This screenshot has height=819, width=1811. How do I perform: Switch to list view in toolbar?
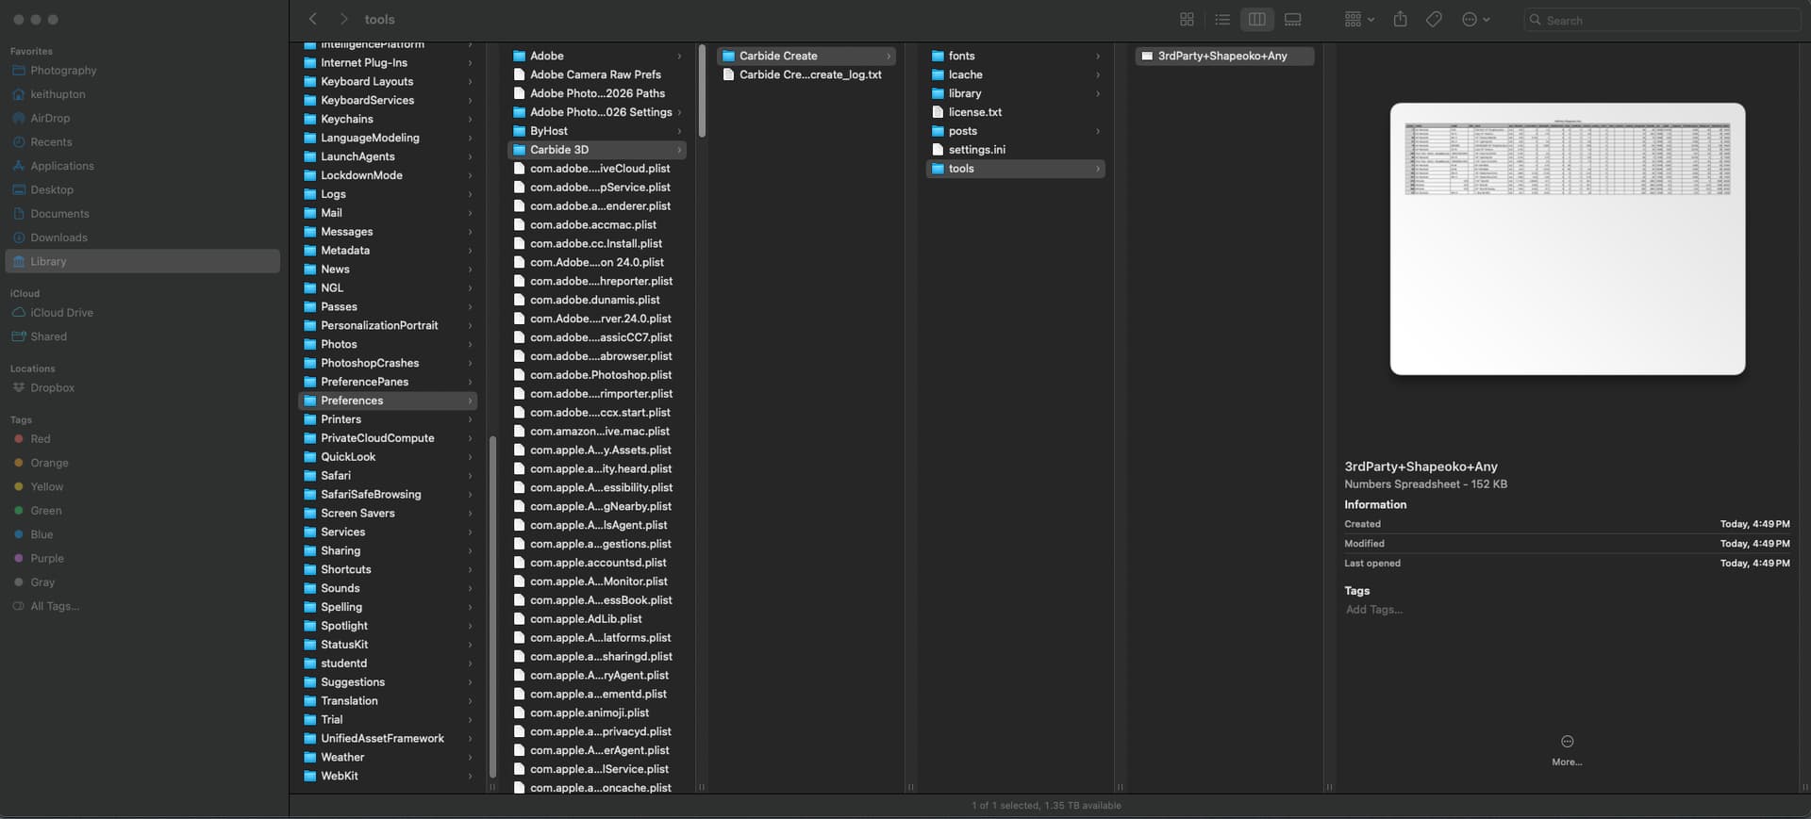click(1221, 20)
